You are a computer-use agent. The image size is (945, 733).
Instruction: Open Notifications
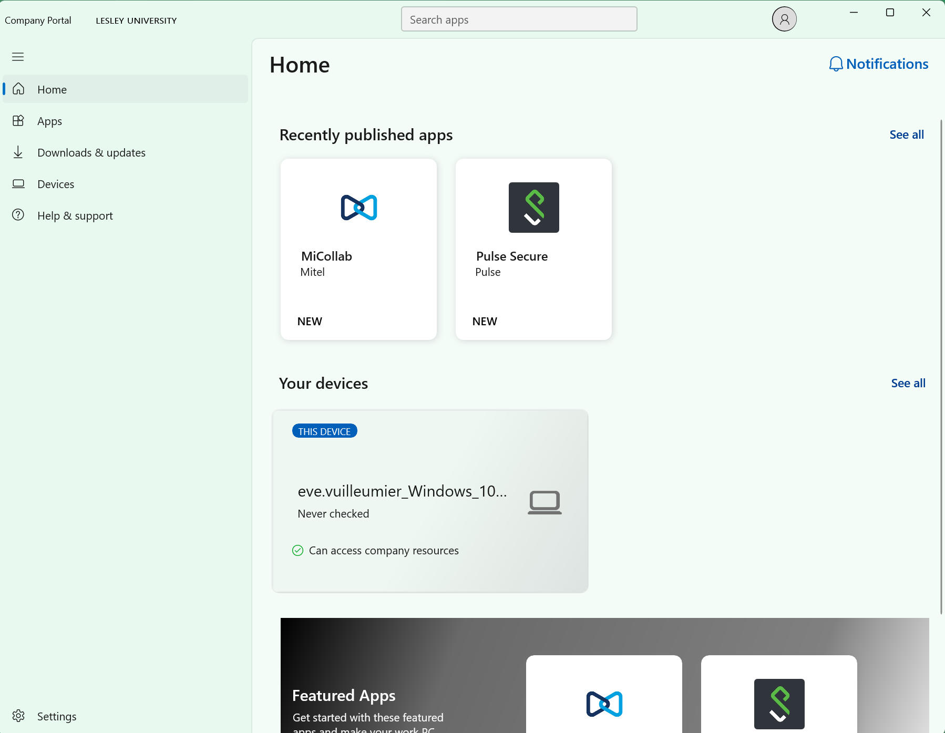coord(879,64)
